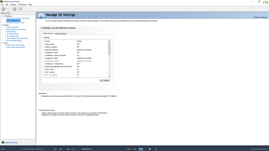This screenshot has width=269, height=151.
Task: Open the DFLT dropdown in bottom bar
Action: [x=4, y=149]
